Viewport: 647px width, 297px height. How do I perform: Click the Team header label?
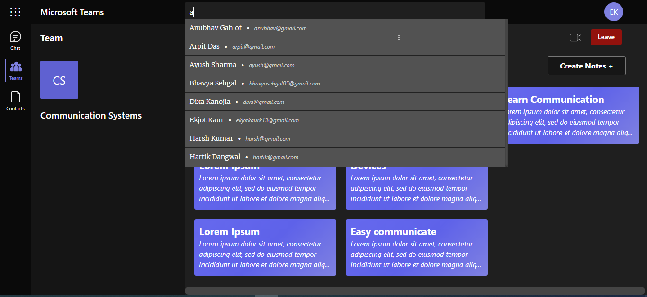52,38
